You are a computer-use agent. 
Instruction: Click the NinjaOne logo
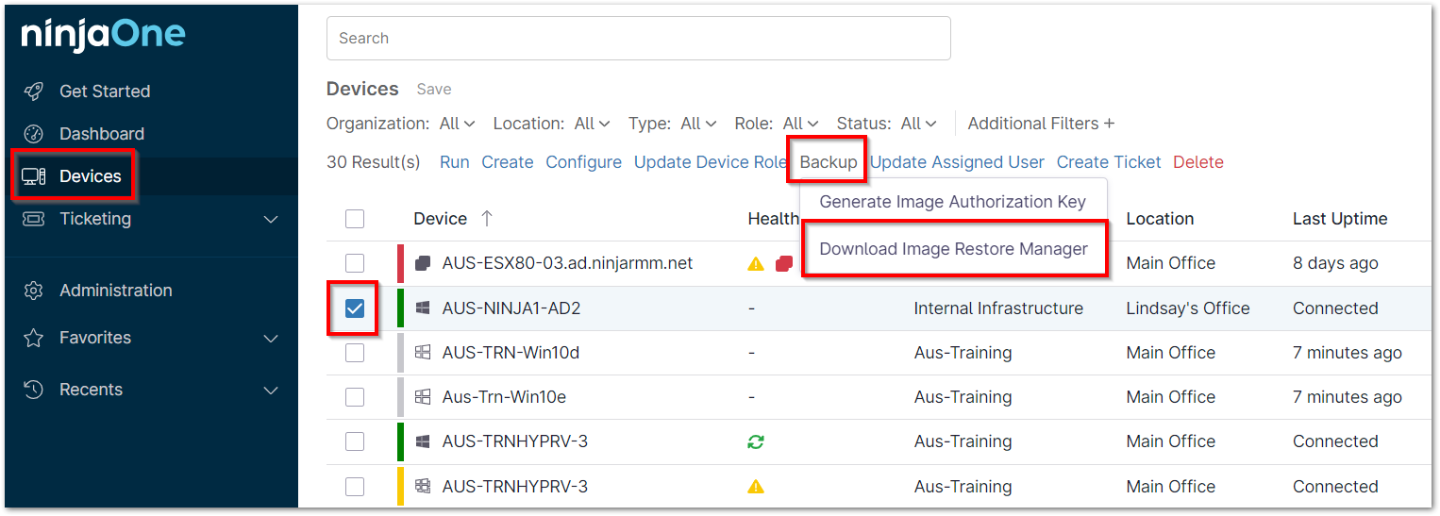tap(104, 36)
